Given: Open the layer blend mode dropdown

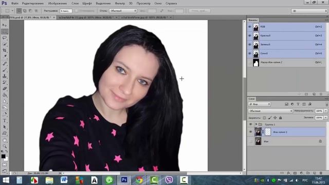Looking at the screenshot, I should pos(270,111).
